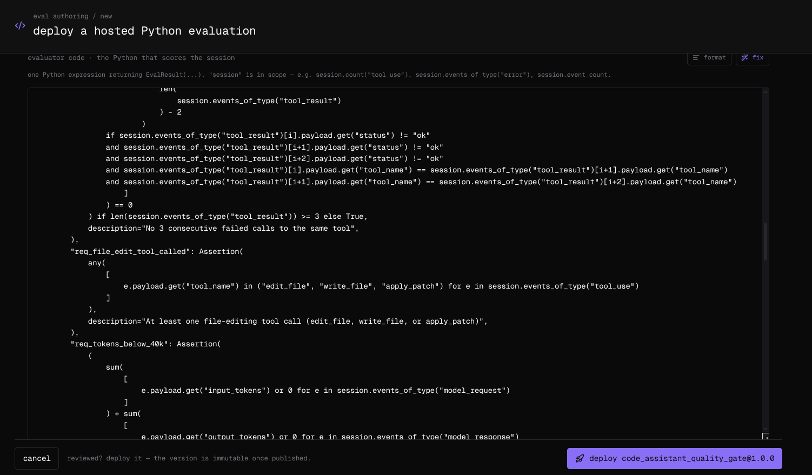
Task: Click the line with 'input_tokens' payload
Action: (x=326, y=391)
